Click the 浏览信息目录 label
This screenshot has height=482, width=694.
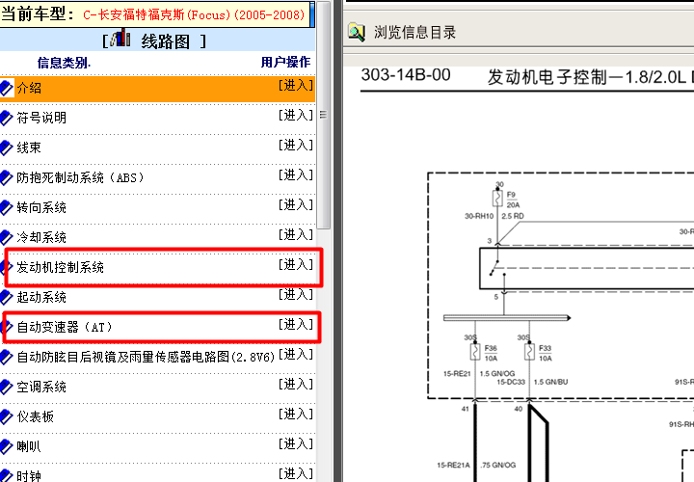414,33
